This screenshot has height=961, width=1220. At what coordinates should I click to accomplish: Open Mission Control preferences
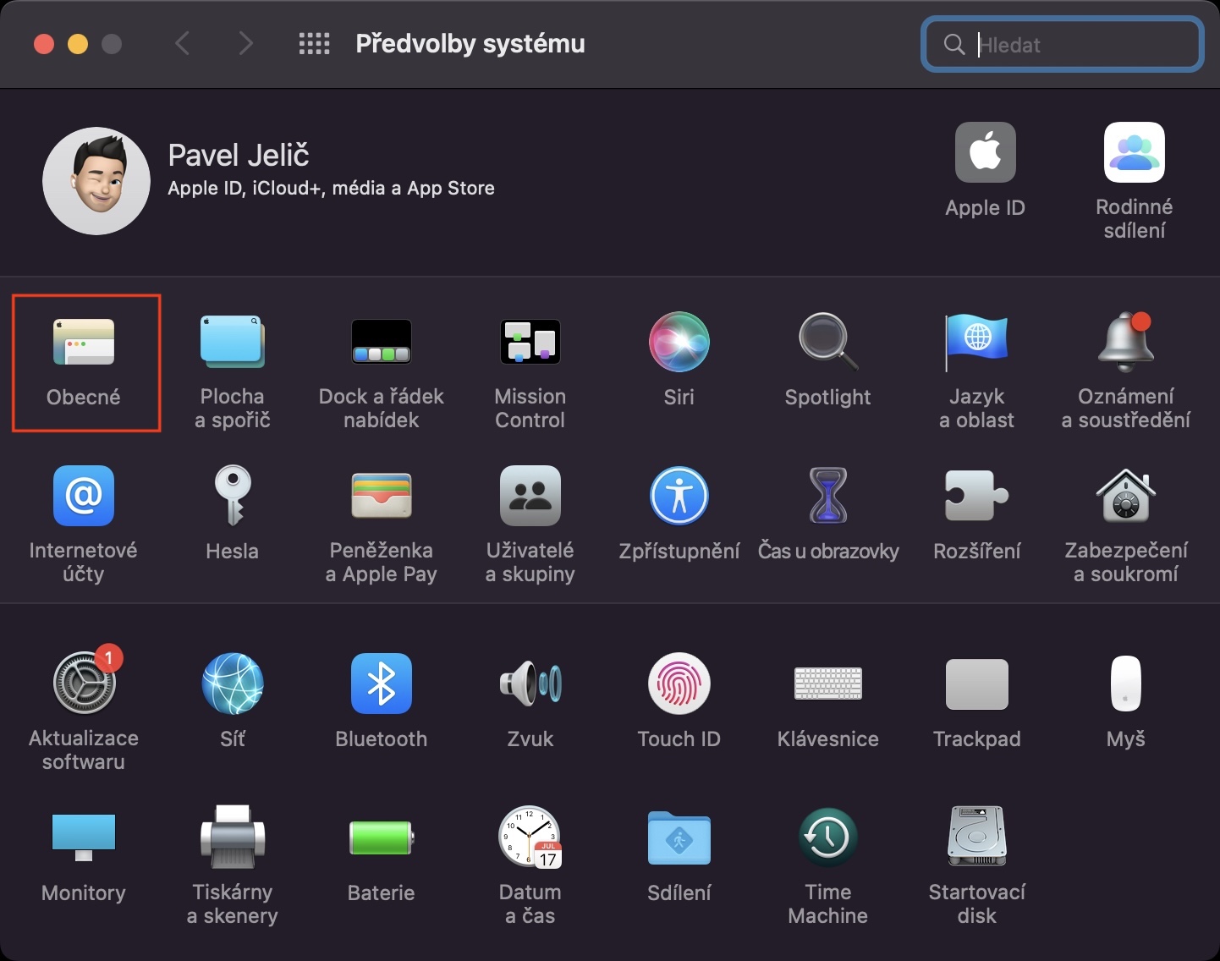[x=530, y=372]
